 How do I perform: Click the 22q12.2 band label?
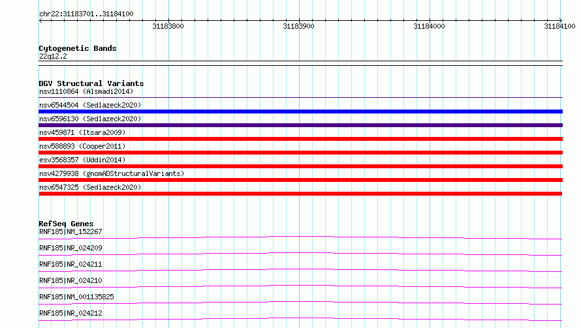53,56
